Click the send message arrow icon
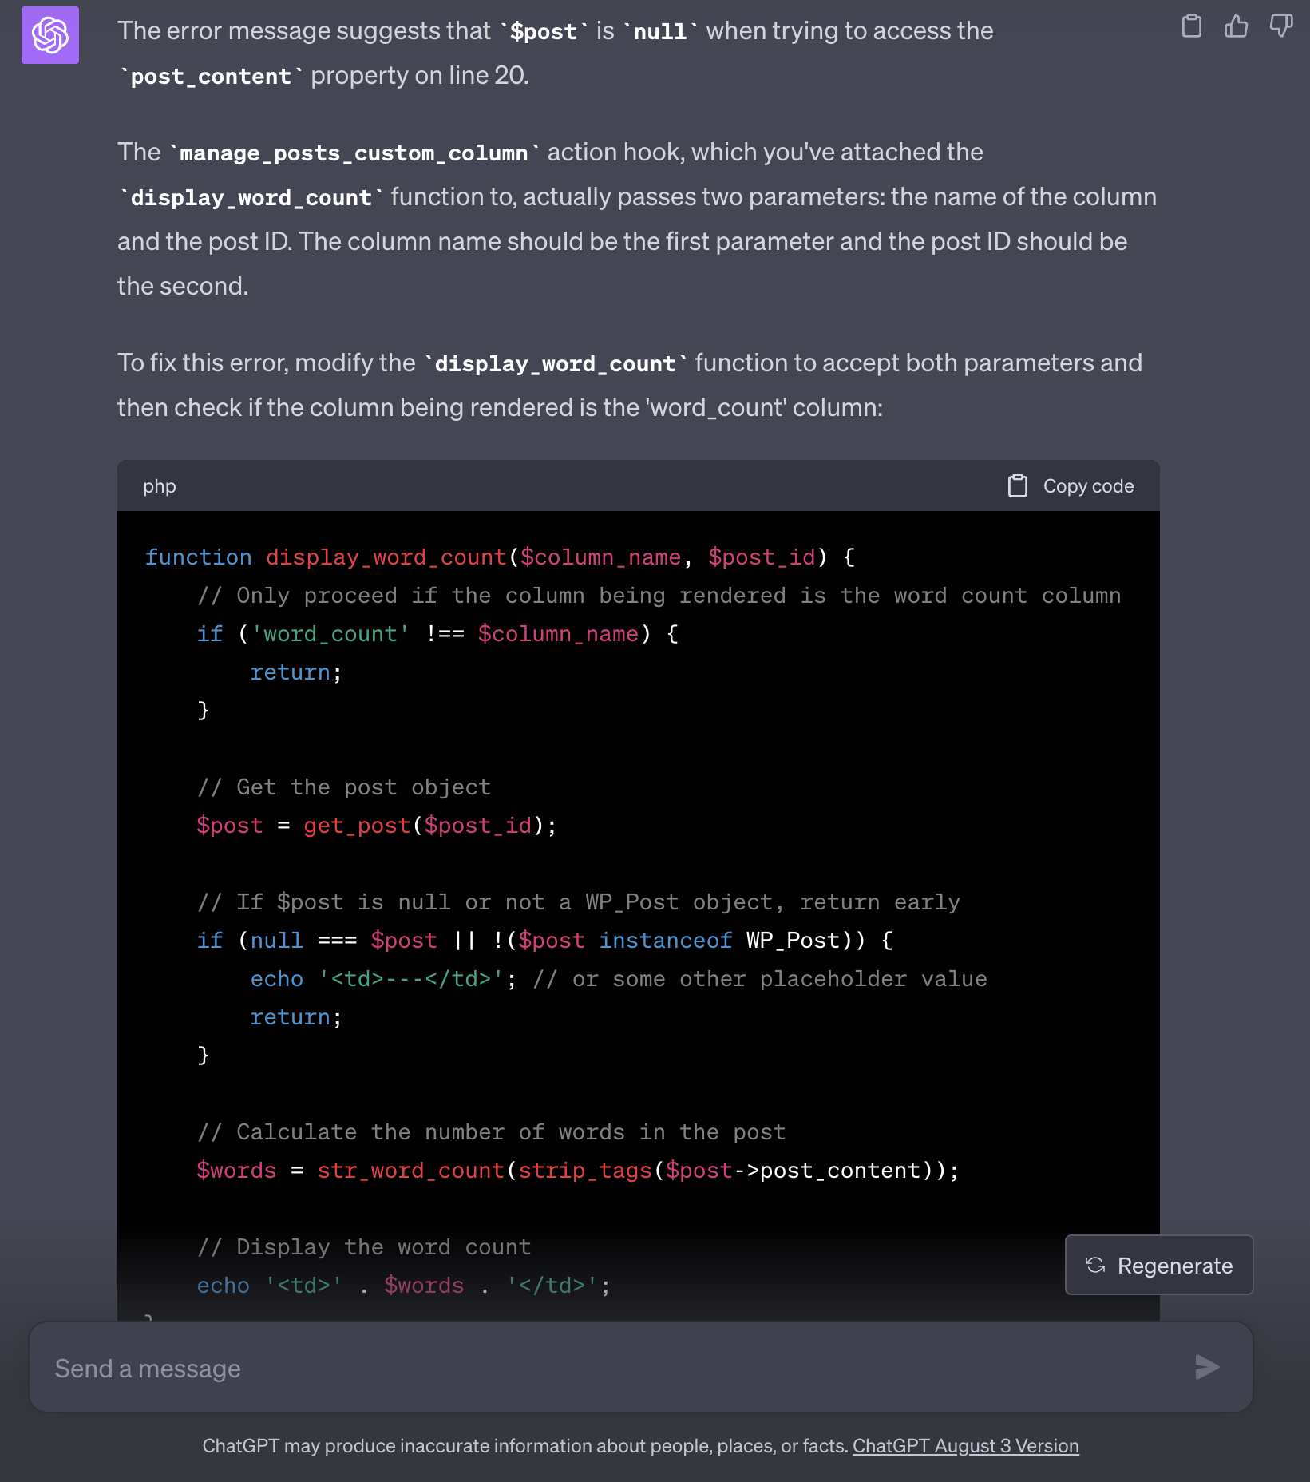This screenshot has height=1482, width=1310. [x=1207, y=1367]
